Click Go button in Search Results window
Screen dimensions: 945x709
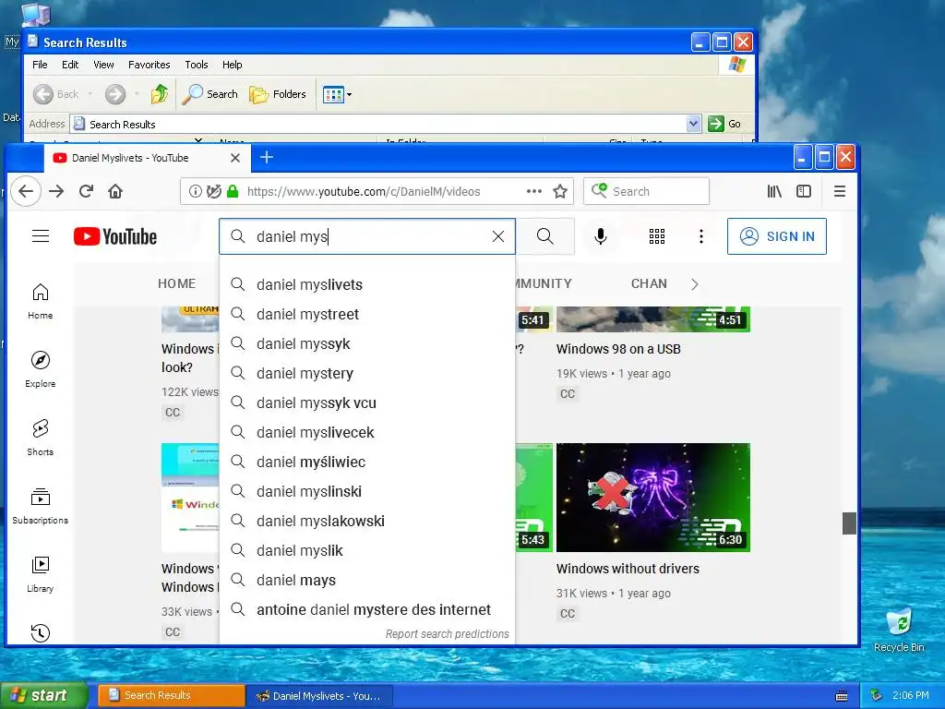[724, 124]
